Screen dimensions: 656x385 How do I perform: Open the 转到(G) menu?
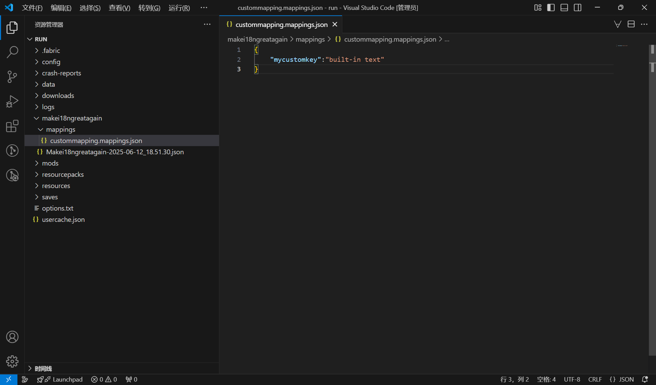pyautogui.click(x=149, y=8)
